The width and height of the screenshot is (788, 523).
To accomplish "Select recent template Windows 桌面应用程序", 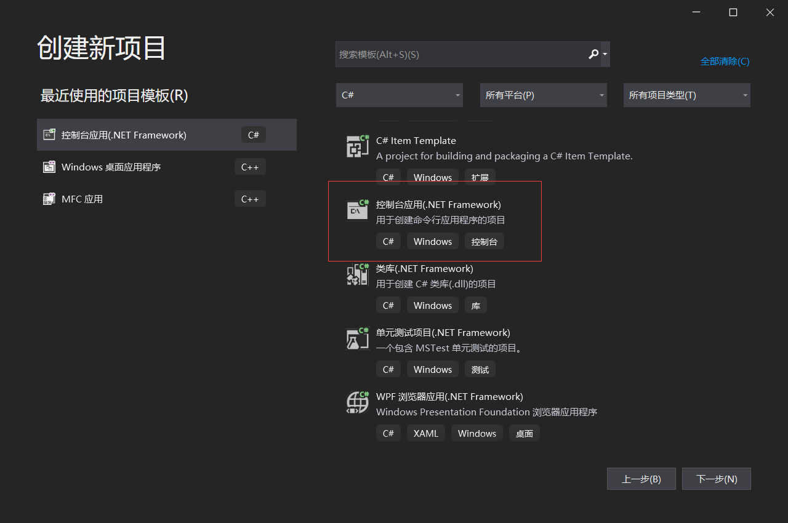I will pyautogui.click(x=167, y=167).
